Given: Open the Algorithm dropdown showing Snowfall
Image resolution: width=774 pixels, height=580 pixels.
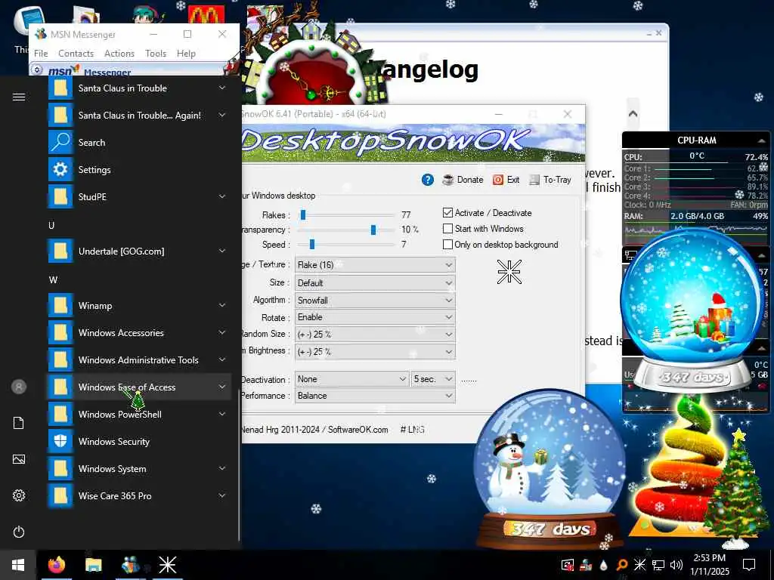Looking at the screenshot, I should point(375,300).
